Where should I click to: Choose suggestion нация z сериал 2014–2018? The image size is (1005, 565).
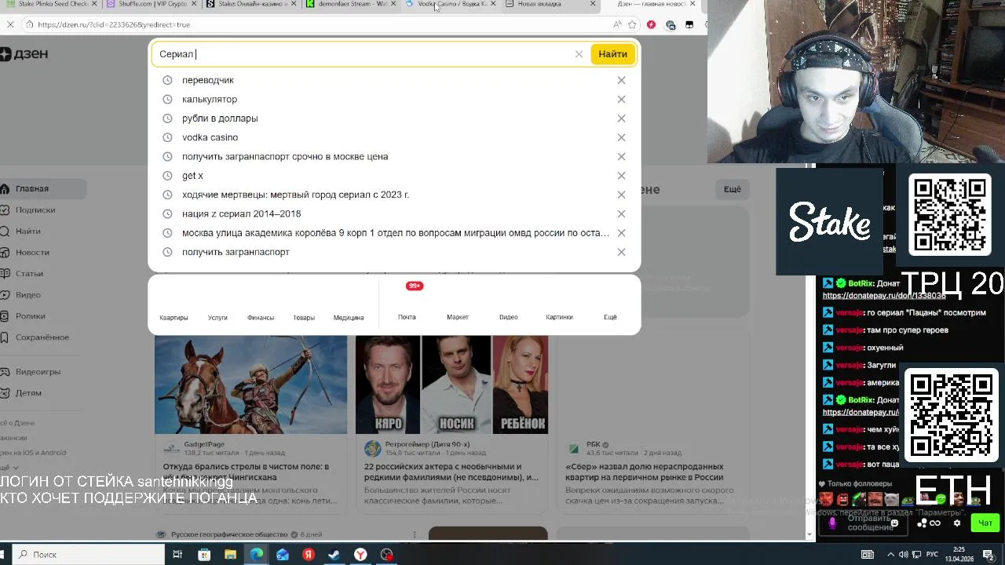[x=242, y=213]
